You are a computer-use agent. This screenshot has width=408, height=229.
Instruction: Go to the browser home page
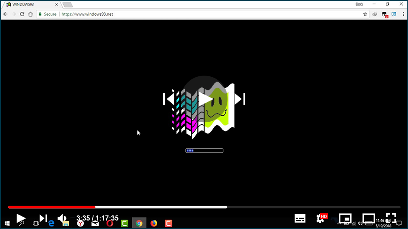(31, 14)
